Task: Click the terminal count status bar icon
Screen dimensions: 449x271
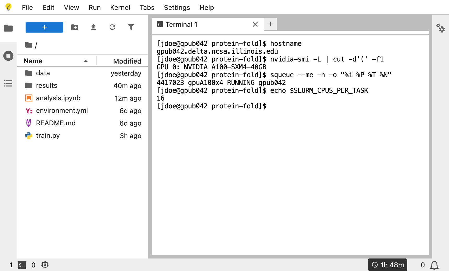Action: 22,265
